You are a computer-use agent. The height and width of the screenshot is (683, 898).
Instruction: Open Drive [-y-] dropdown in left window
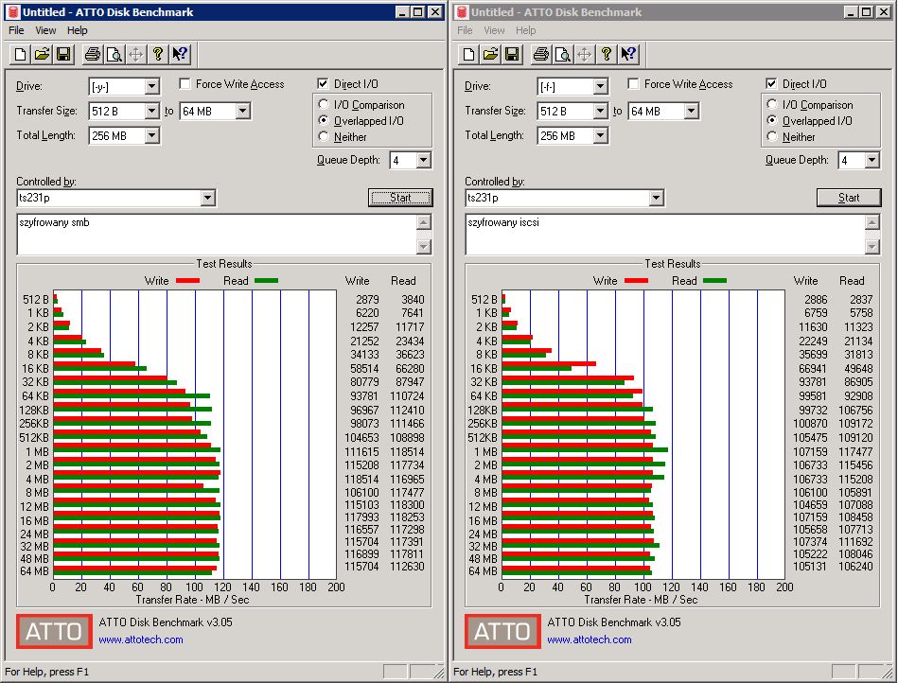pos(151,86)
